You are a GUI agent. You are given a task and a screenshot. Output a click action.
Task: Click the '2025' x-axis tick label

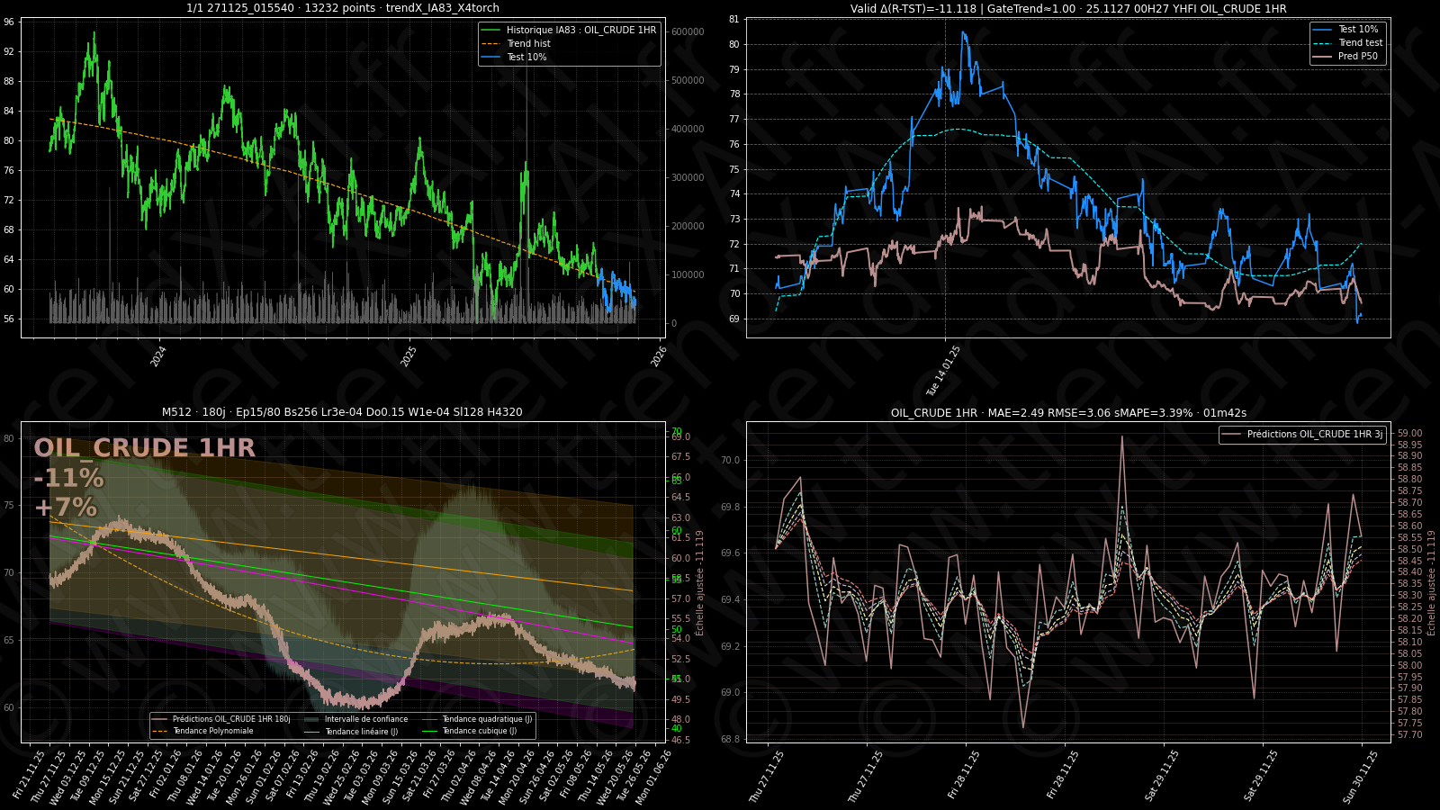(x=409, y=356)
